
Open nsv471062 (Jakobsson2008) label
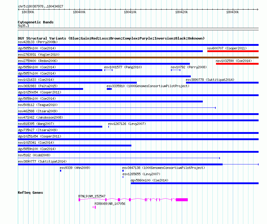tap(40, 117)
